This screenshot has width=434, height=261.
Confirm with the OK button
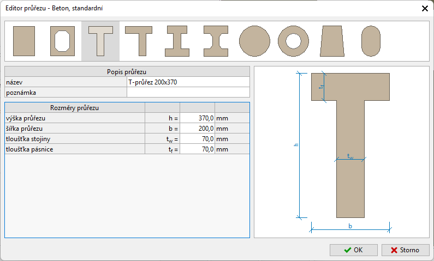point(353,250)
